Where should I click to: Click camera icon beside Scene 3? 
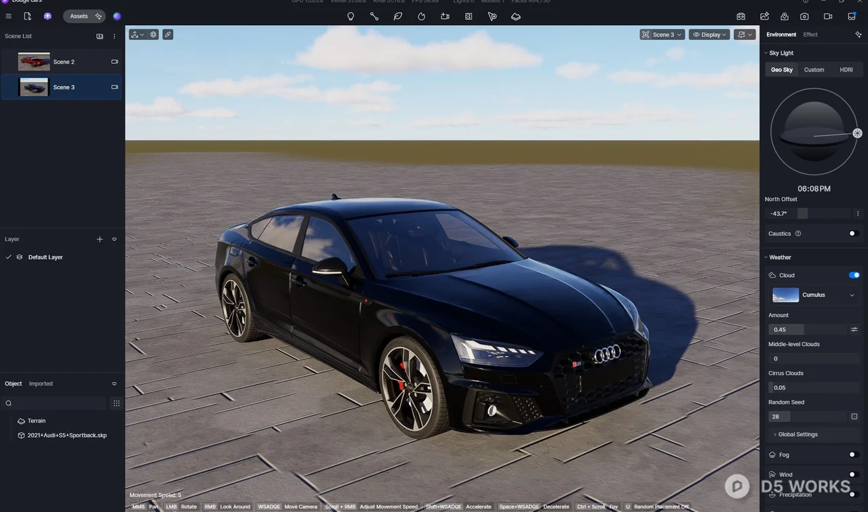tap(115, 87)
